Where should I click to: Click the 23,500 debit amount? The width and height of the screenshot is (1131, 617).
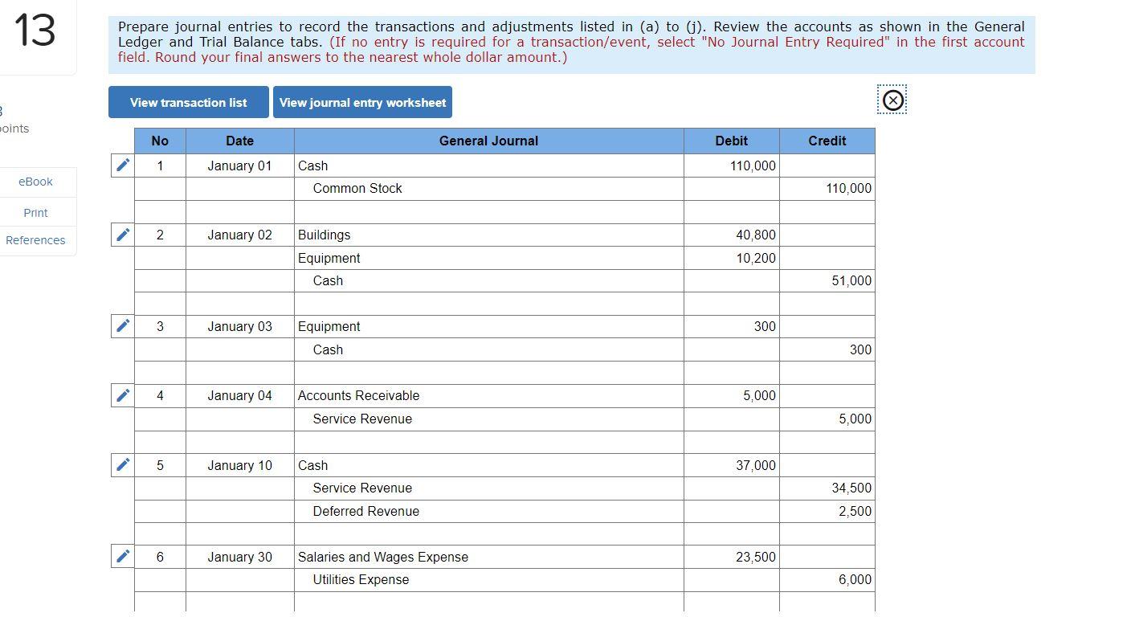[732, 557]
